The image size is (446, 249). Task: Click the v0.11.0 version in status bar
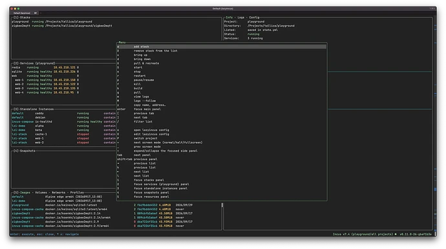415,234
